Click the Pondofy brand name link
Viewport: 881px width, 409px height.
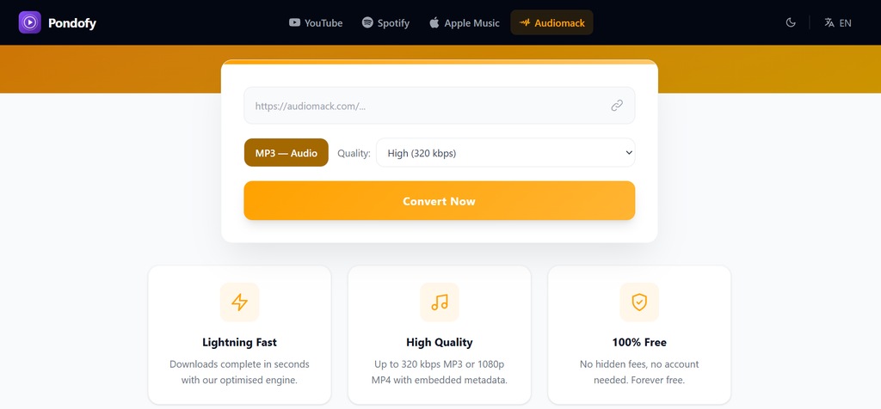(72, 23)
